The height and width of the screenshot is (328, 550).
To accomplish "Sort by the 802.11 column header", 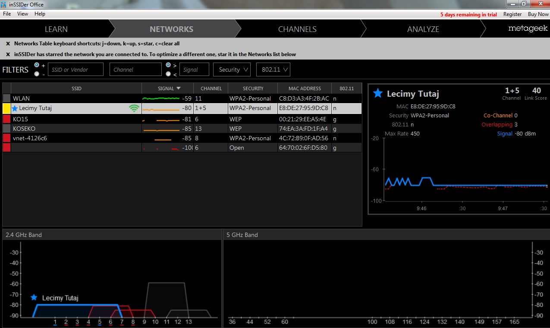I will [346, 88].
